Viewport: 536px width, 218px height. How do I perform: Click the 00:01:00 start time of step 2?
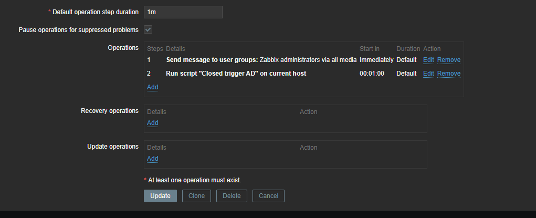pos(372,74)
